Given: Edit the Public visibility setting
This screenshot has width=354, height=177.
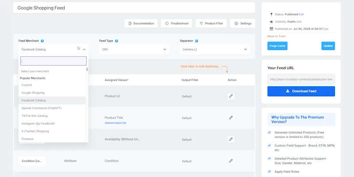Looking at the screenshot, I should tap(299, 22).
